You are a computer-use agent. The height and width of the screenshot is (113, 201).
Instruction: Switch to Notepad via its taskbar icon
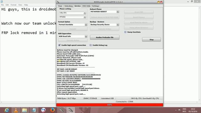click(34, 110)
